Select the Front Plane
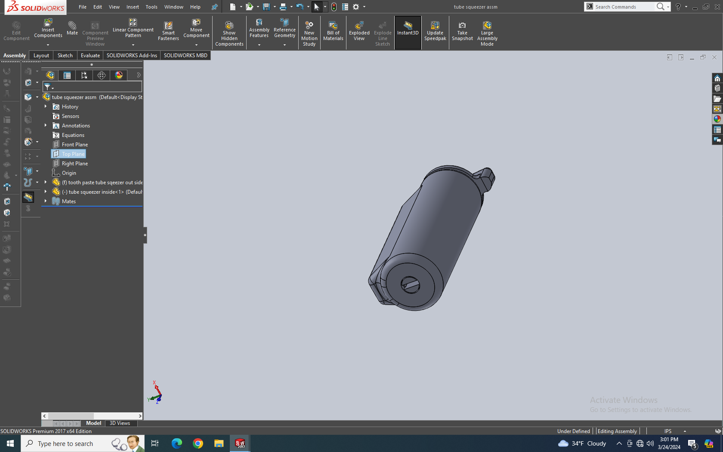 (x=75, y=145)
